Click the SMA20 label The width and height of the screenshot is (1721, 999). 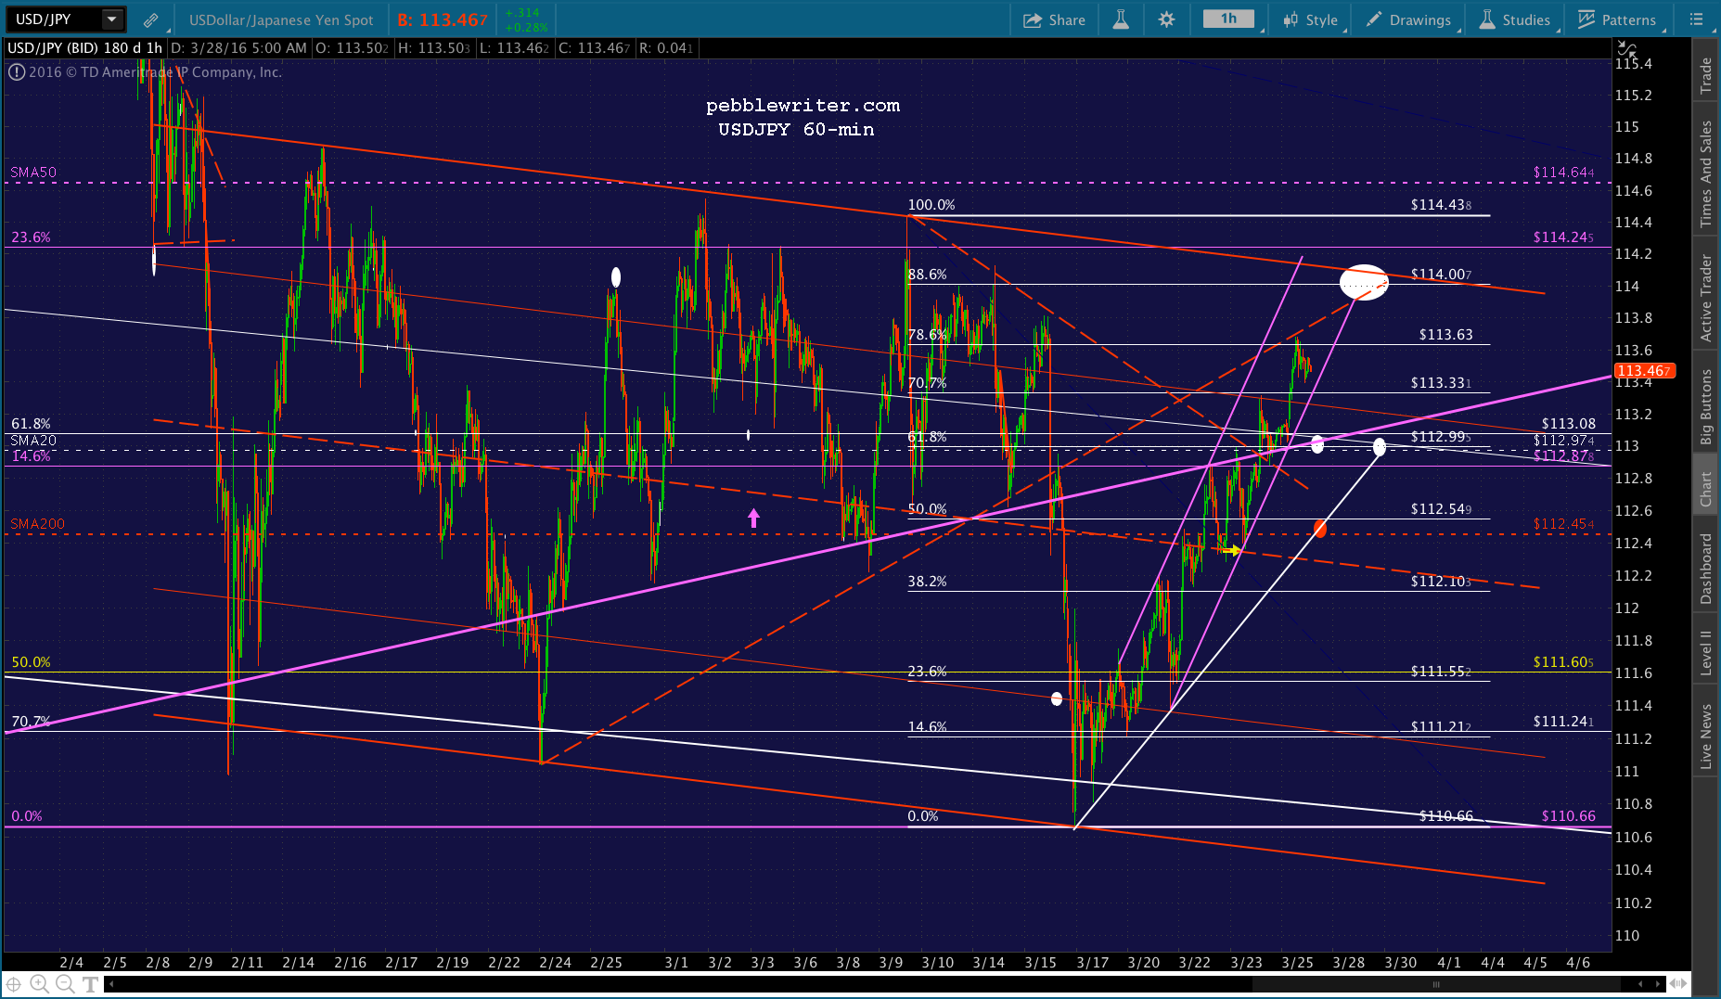(33, 441)
